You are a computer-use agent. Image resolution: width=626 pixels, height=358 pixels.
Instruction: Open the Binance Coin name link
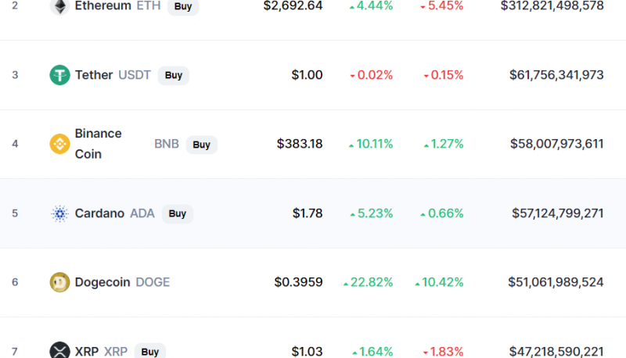point(99,144)
